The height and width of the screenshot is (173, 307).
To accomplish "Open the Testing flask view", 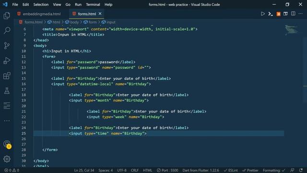I will (x=7, y=91).
